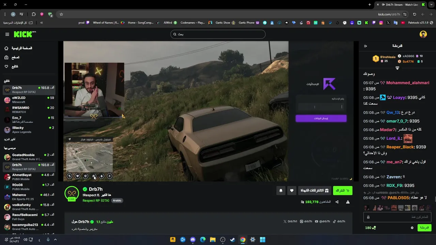Open oW2LED Minecraft channel in sidebar
The image size is (436, 245).
(x=29, y=100)
